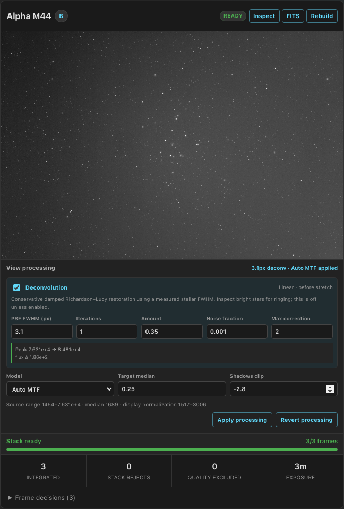Screen dimensions: 344x509
Task: Apply processing to the view
Action: (x=242, y=420)
